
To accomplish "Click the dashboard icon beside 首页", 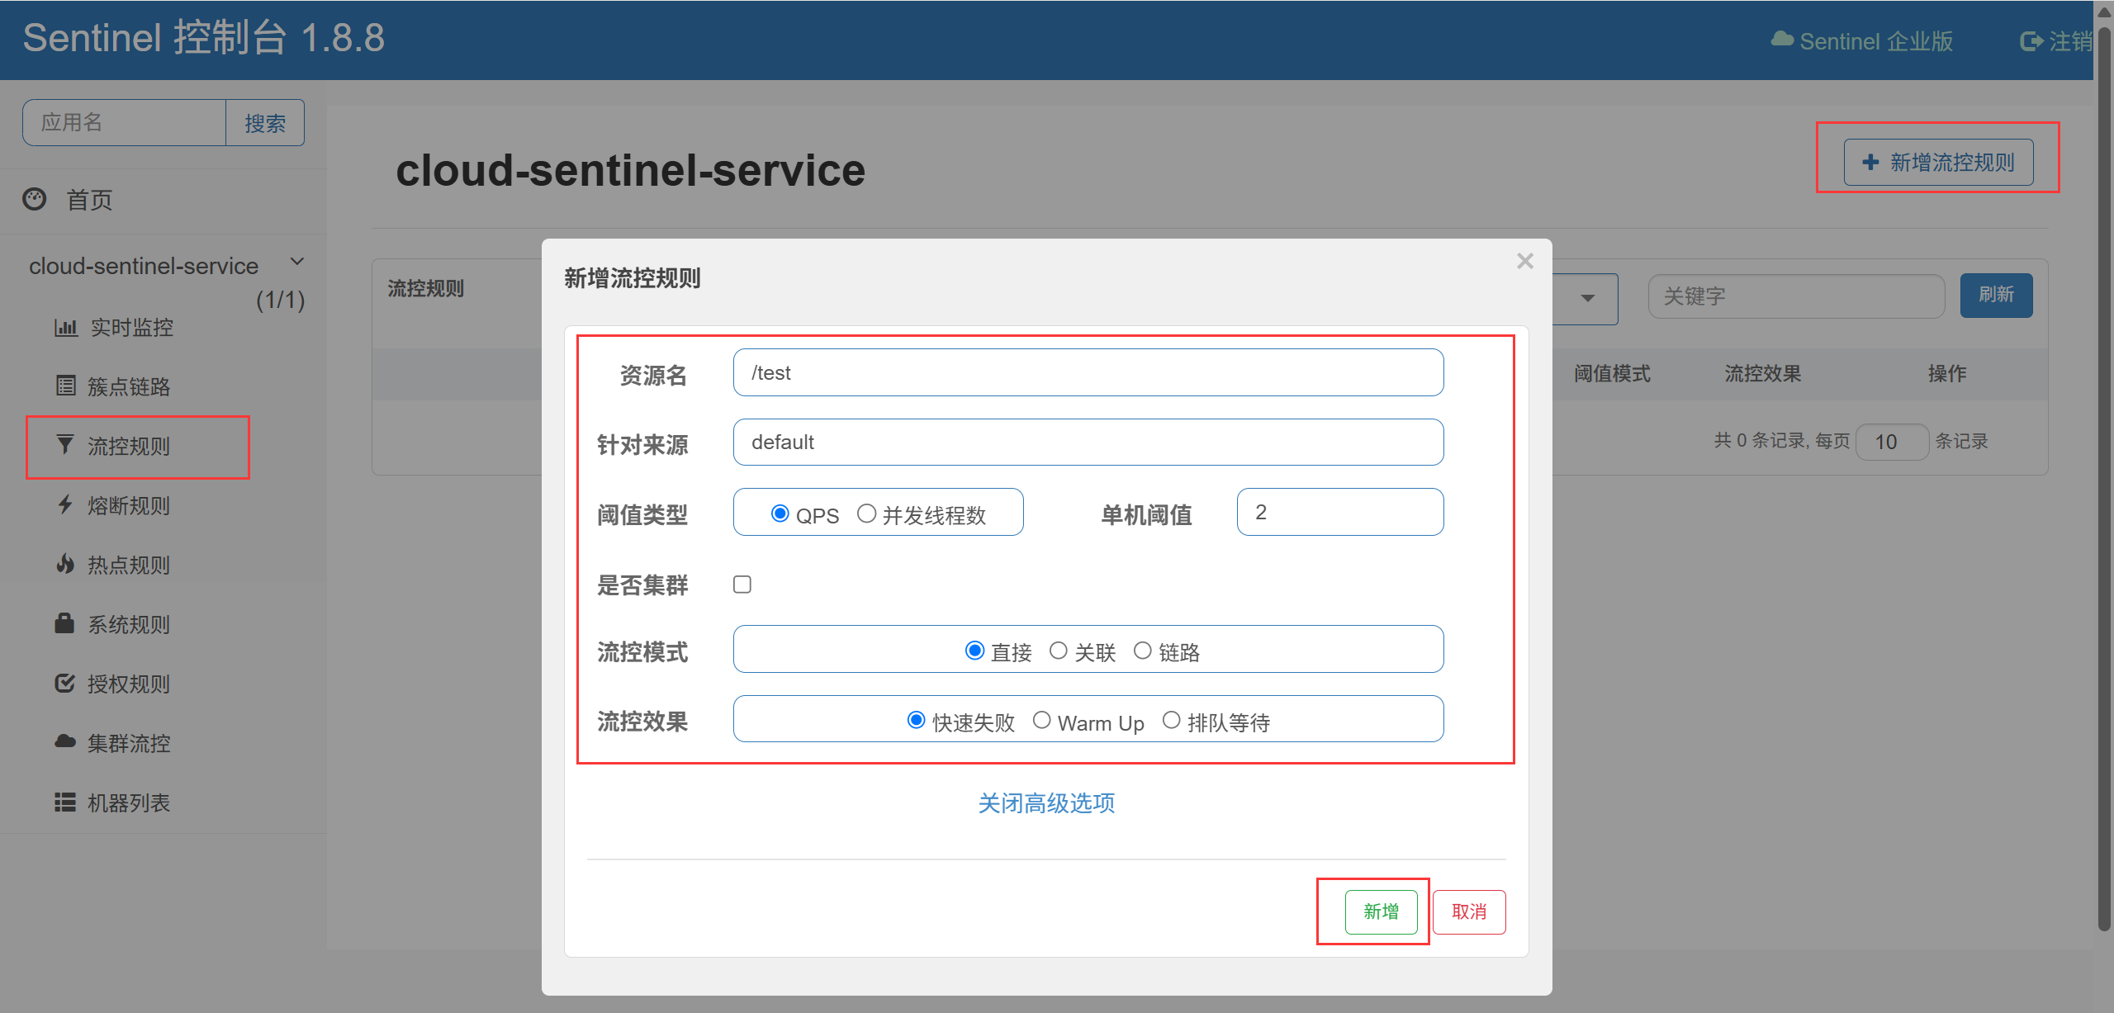I will click(x=35, y=199).
